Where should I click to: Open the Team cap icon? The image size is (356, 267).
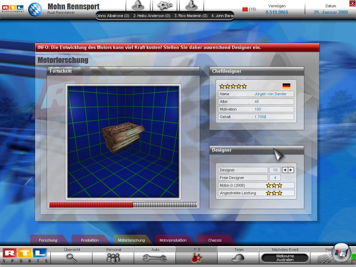pyautogui.click(x=238, y=258)
